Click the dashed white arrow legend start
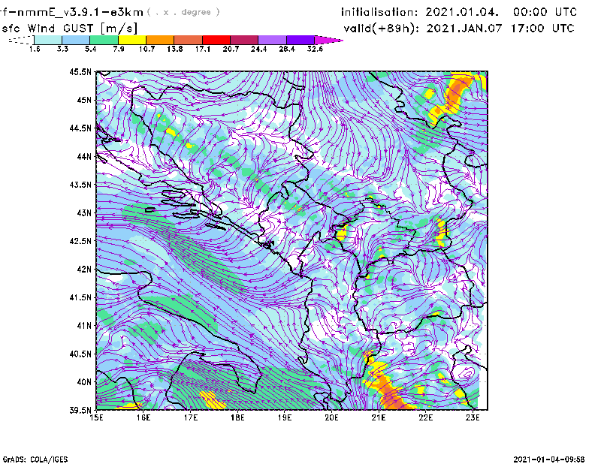601x464 pixels. coord(21,40)
